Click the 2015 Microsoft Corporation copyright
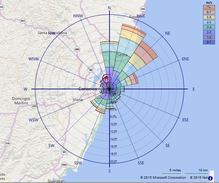The height and width of the screenshot is (183, 219). click(163, 178)
